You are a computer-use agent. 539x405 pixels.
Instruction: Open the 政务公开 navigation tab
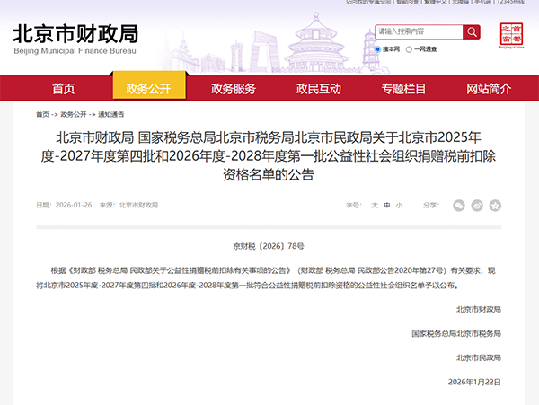tap(148, 89)
